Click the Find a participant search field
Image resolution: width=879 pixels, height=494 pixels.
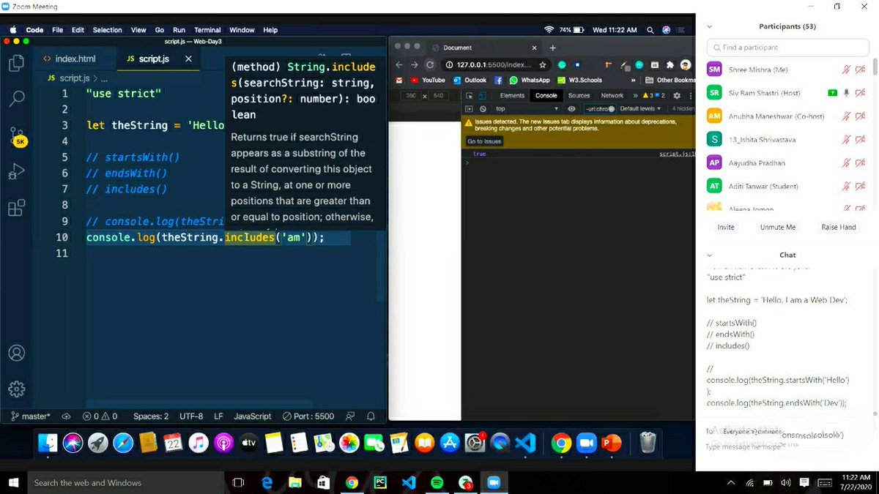(x=787, y=47)
